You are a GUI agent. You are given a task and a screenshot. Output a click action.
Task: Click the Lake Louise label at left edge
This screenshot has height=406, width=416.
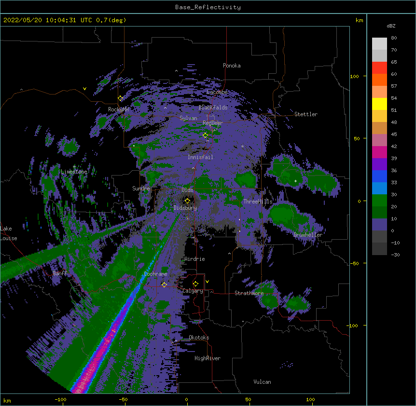point(8,233)
